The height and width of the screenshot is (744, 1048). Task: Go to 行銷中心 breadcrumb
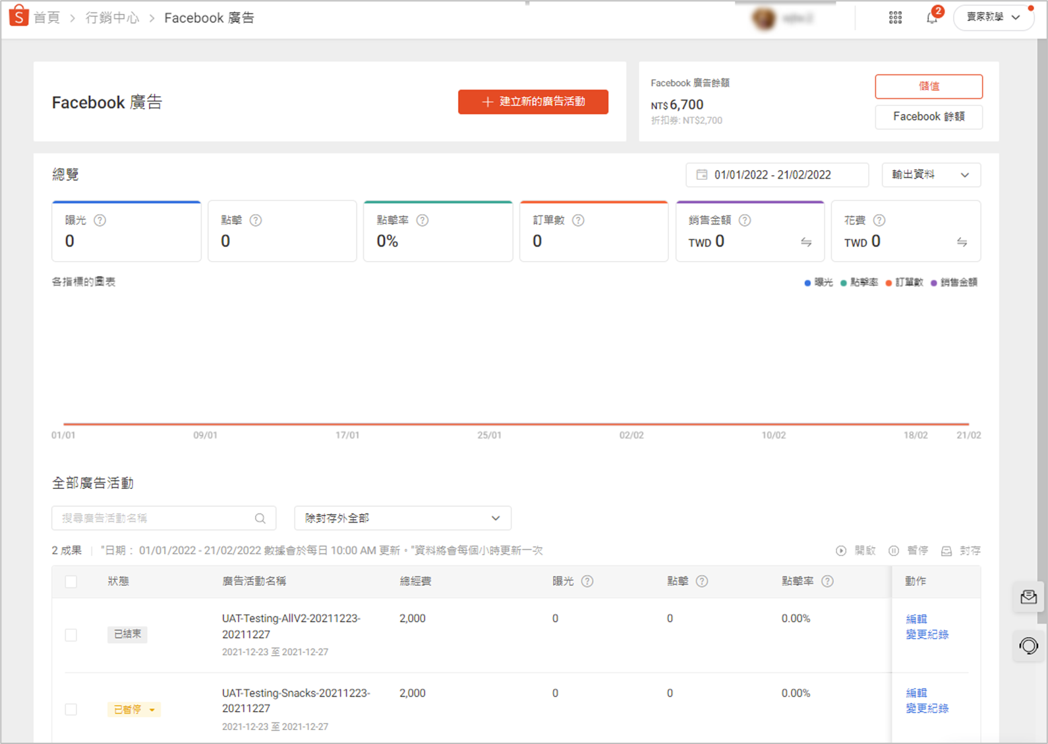[x=112, y=18]
